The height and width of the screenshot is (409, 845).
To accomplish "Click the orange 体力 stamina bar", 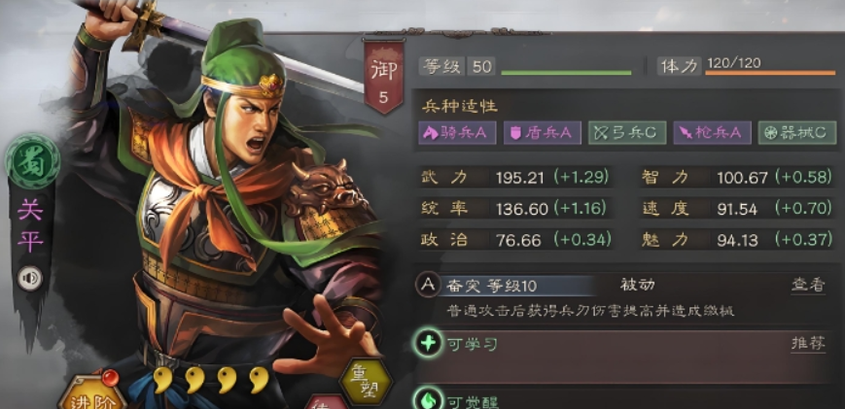I will pyautogui.click(x=770, y=73).
